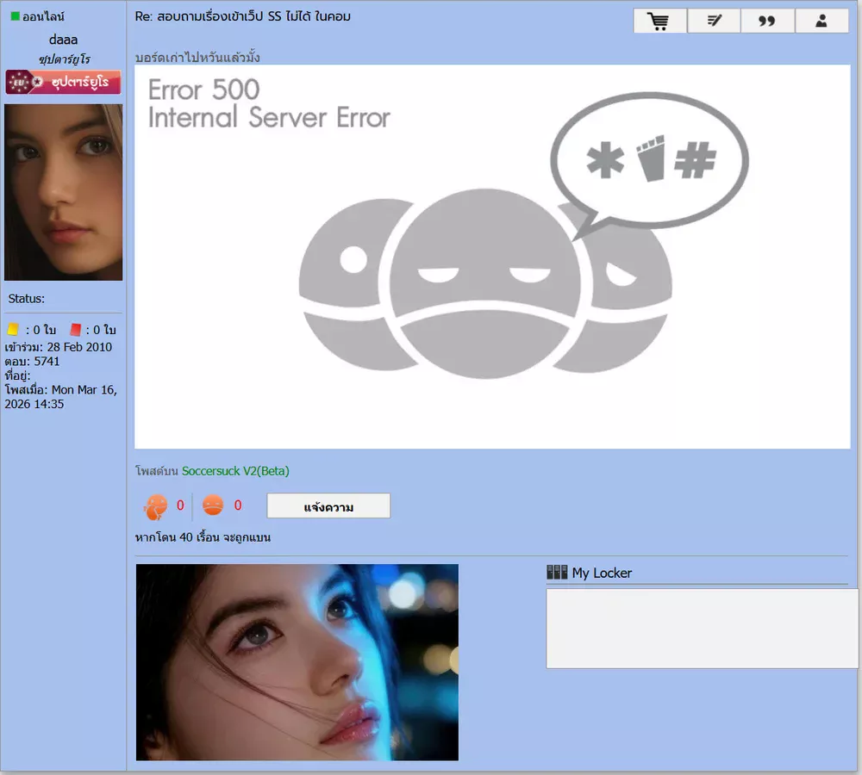Click the My Locker heading text
Screen dimensions: 862x775
602,573
